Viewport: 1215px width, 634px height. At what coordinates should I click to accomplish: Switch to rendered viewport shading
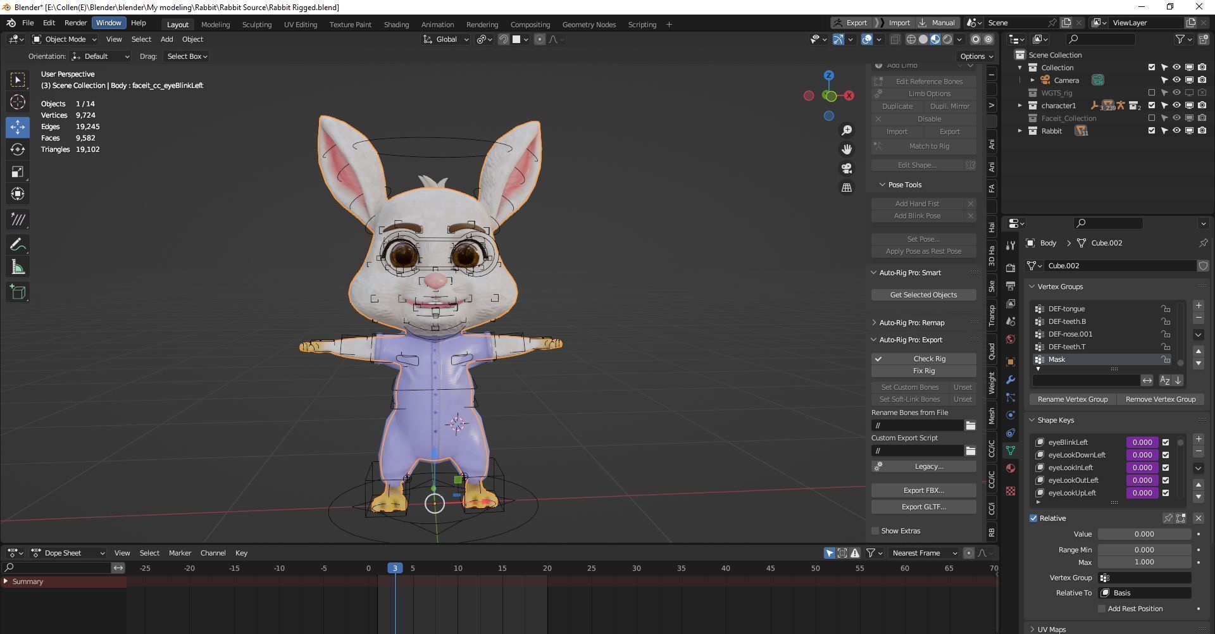(x=947, y=39)
